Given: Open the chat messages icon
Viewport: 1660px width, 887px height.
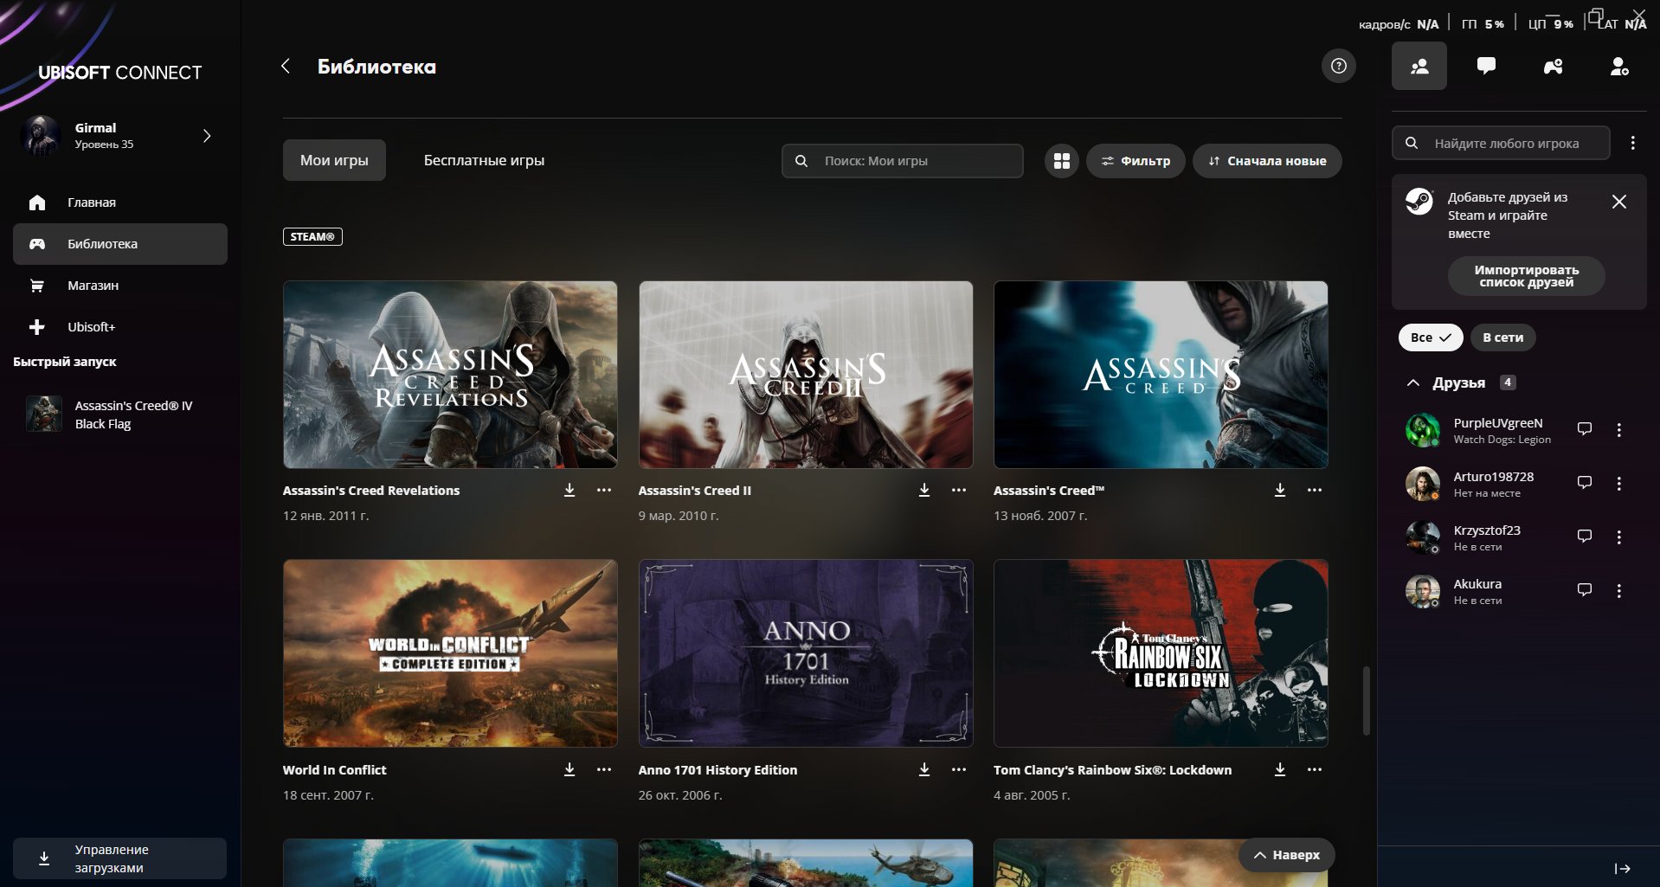Looking at the screenshot, I should tap(1486, 66).
